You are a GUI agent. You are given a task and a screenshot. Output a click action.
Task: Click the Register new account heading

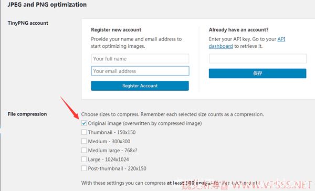click(116, 30)
